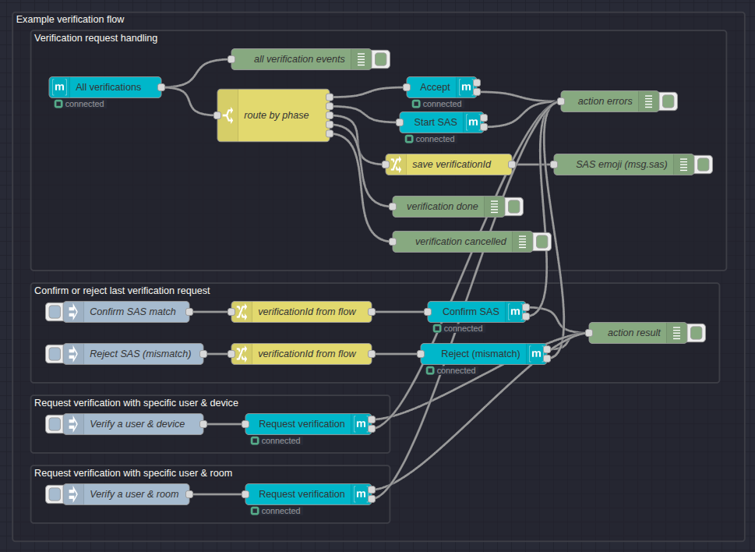The width and height of the screenshot is (755, 552).
Task: Select the Confirm SAS node
Action: coord(477,312)
